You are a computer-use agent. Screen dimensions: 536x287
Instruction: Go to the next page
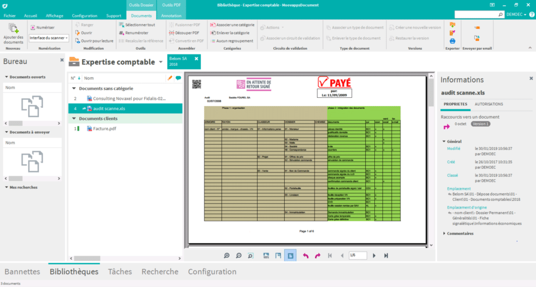(x=374, y=256)
